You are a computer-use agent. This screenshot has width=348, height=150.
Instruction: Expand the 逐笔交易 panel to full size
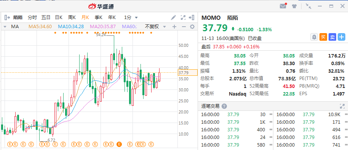click(x=342, y=106)
